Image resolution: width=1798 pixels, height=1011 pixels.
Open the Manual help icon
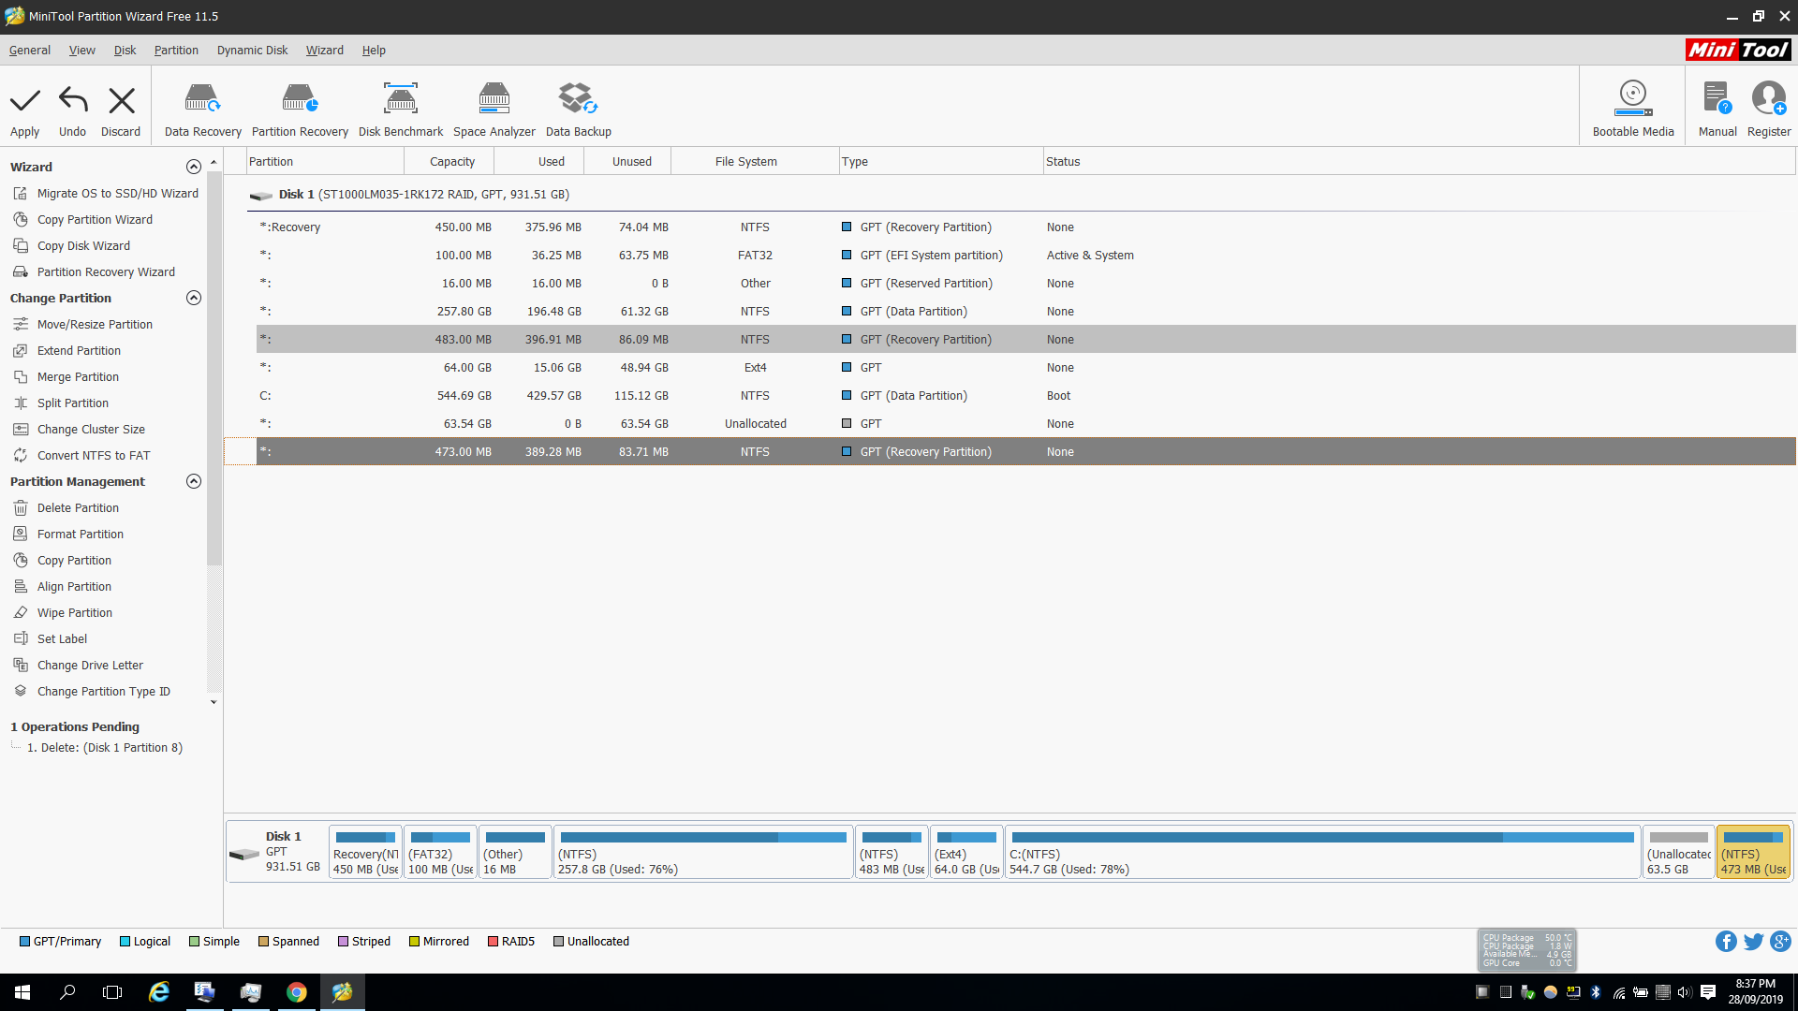[1717, 110]
